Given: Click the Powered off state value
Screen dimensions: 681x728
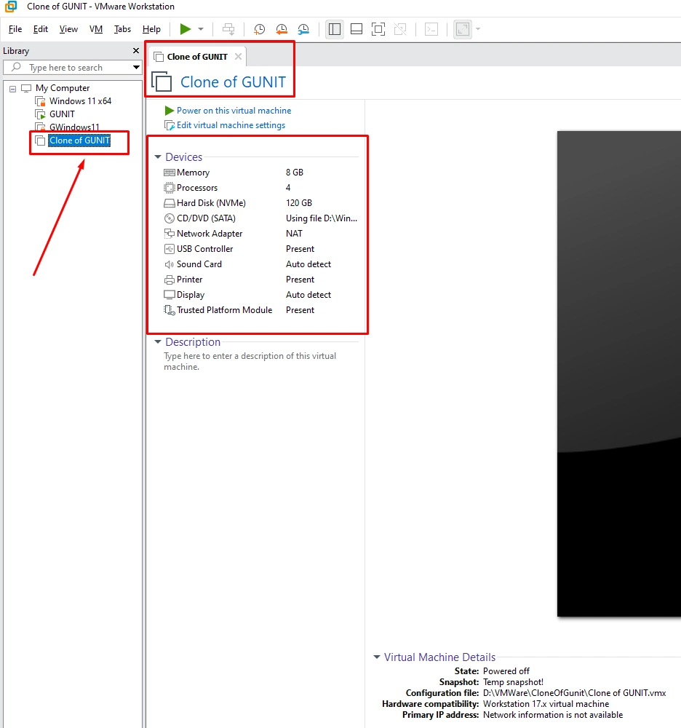Looking at the screenshot, I should [506, 671].
